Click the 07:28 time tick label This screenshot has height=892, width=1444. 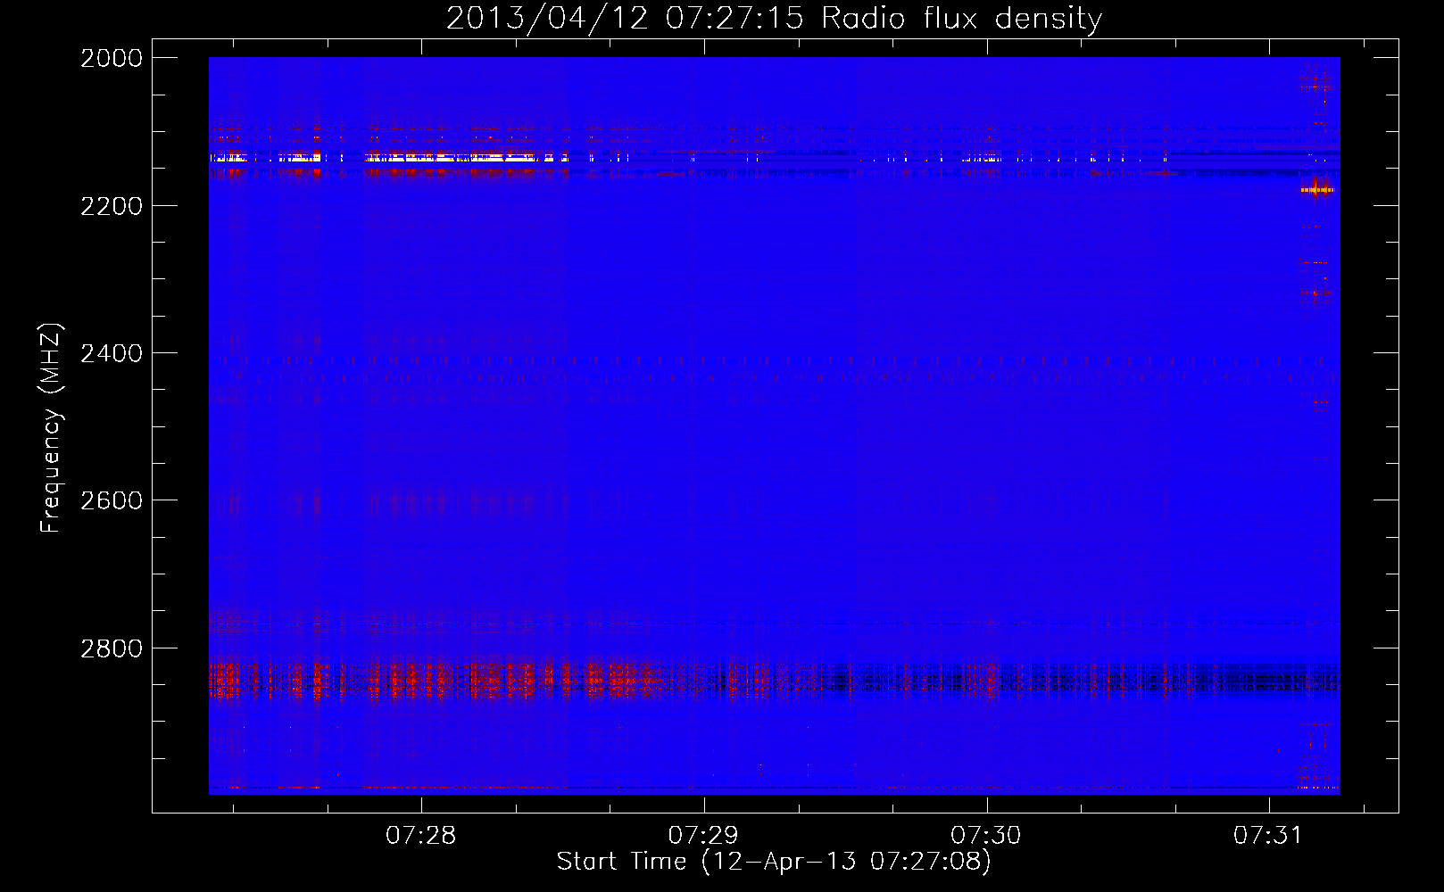pyautogui.click(x=421, y=835)
